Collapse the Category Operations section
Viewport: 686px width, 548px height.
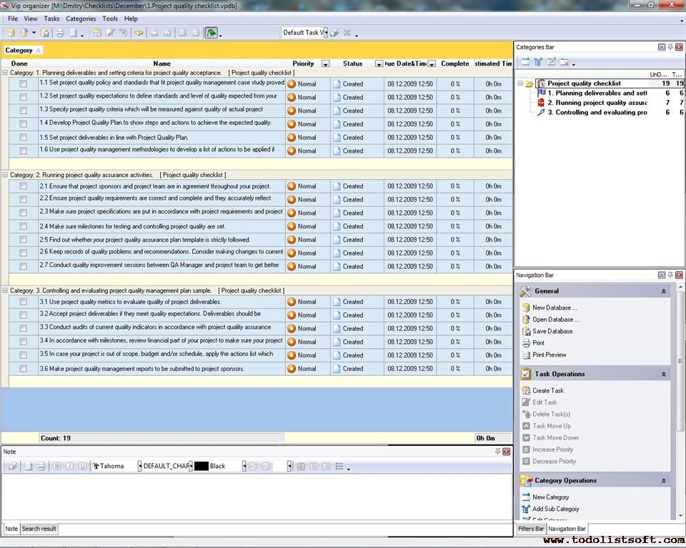(663, 481)
